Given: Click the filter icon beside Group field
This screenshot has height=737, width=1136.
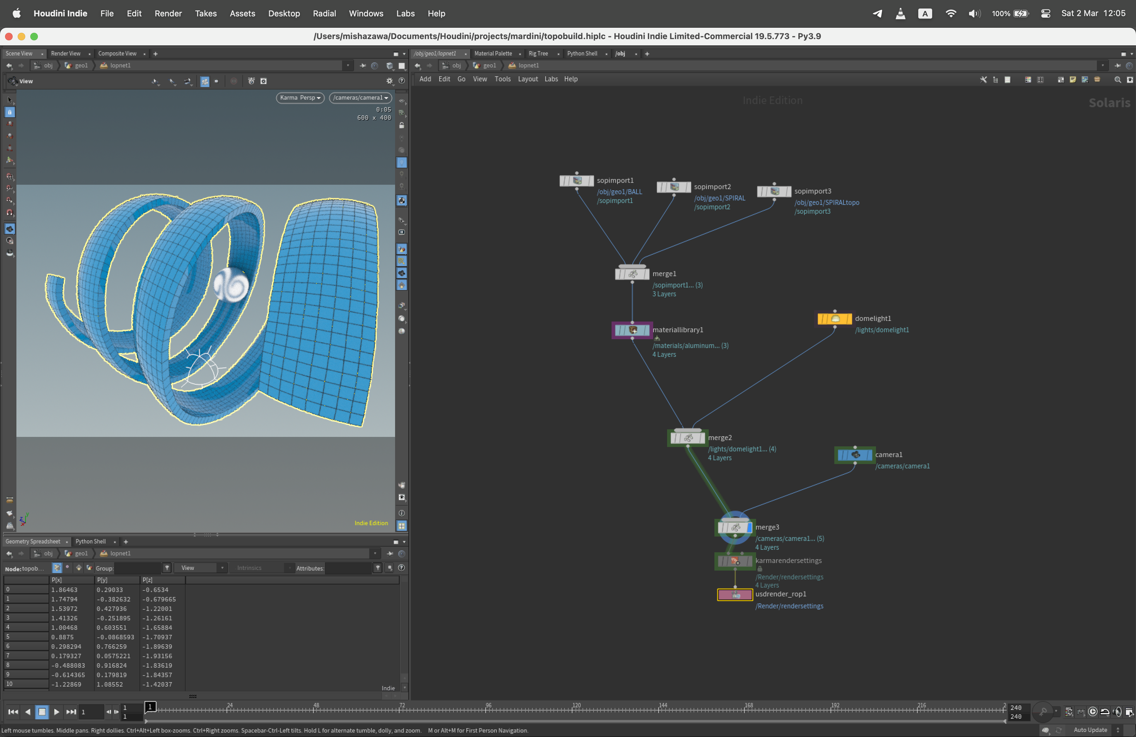Looking at the screenshot, I should [x=167, y=568].
